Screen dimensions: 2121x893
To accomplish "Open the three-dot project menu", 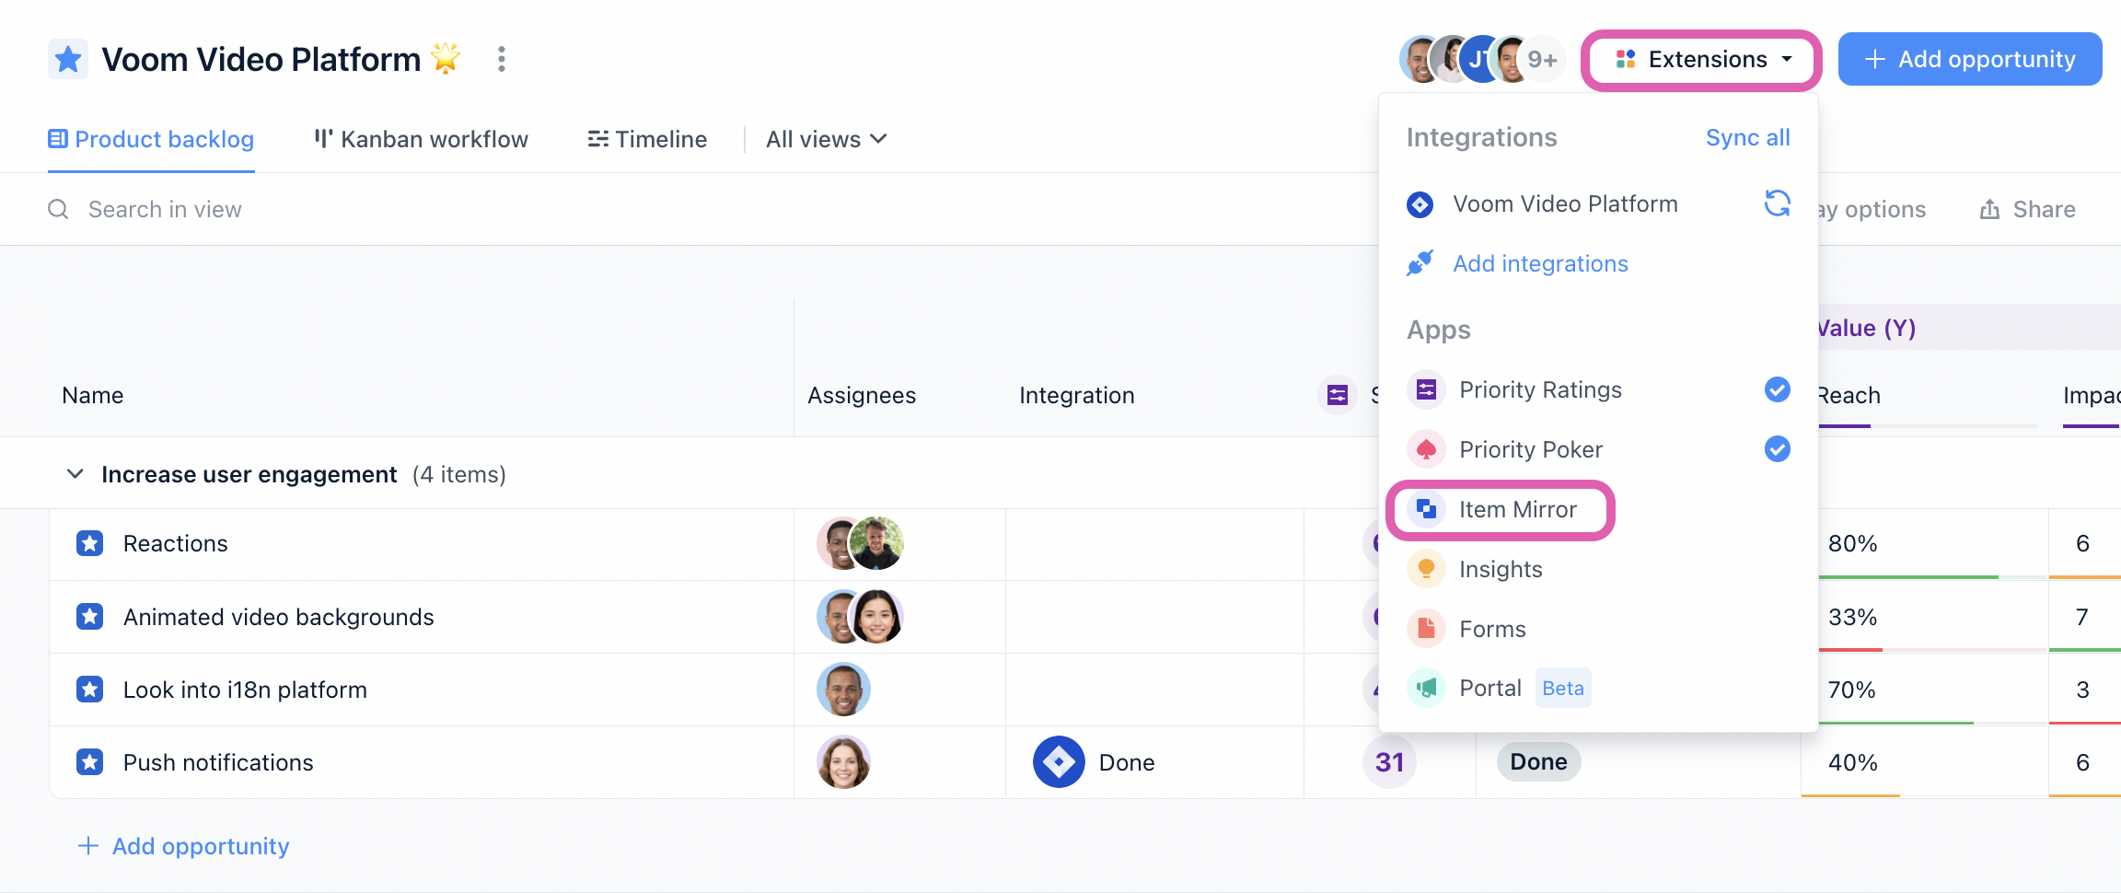I will pos(502,59).
